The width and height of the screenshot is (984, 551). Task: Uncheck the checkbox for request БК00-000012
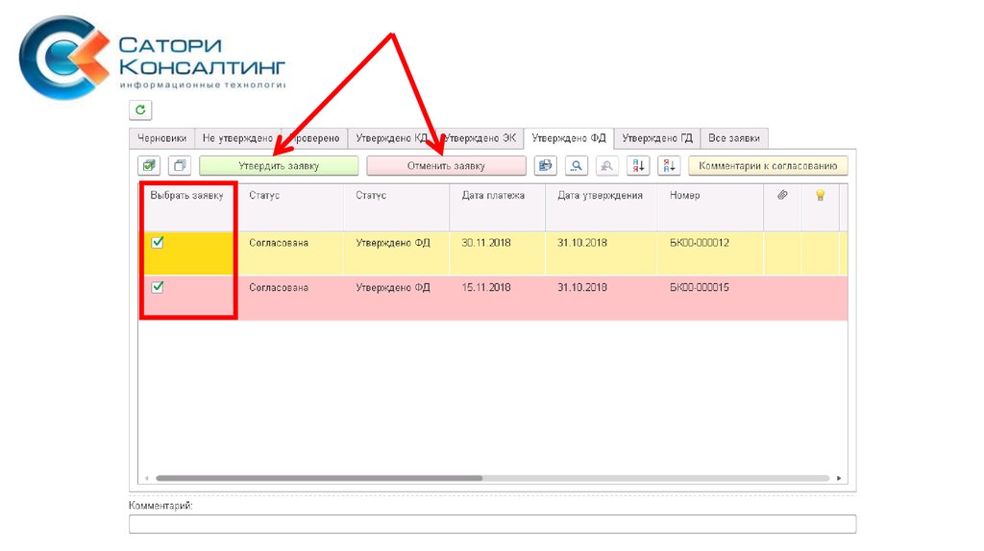pos(158,243)
